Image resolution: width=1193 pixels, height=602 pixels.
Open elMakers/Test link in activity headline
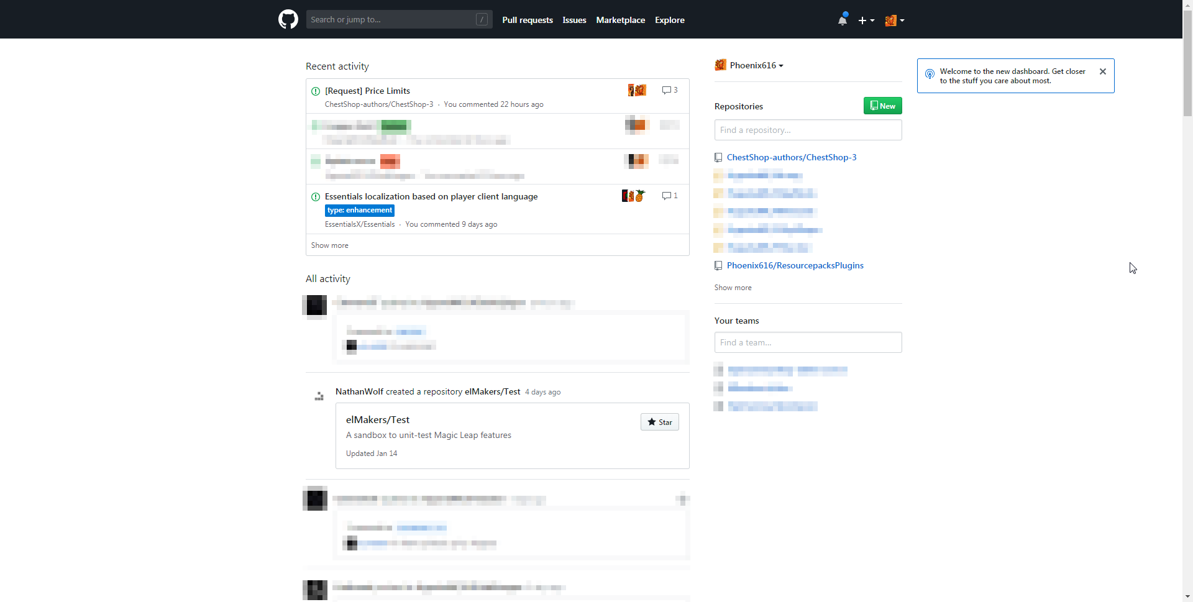coord(492,391)
